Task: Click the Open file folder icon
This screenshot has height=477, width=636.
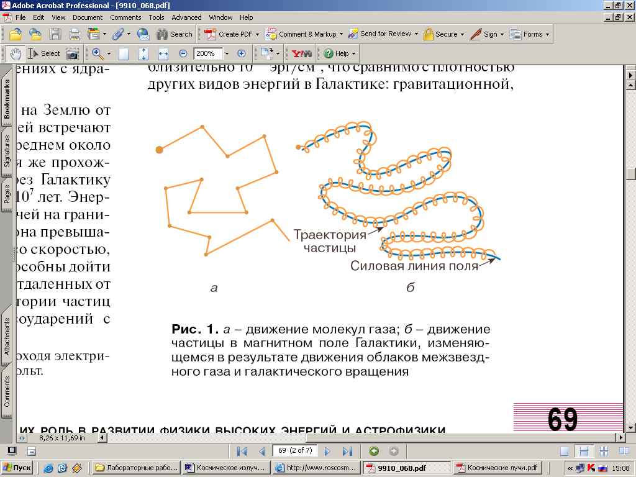Action: 16,34
